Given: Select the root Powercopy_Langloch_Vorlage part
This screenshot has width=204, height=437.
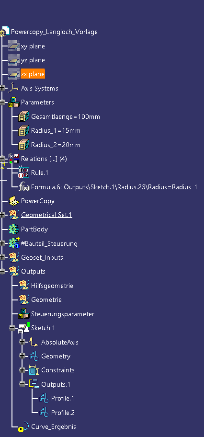Looking at the screenshot, I should [54, 32].
